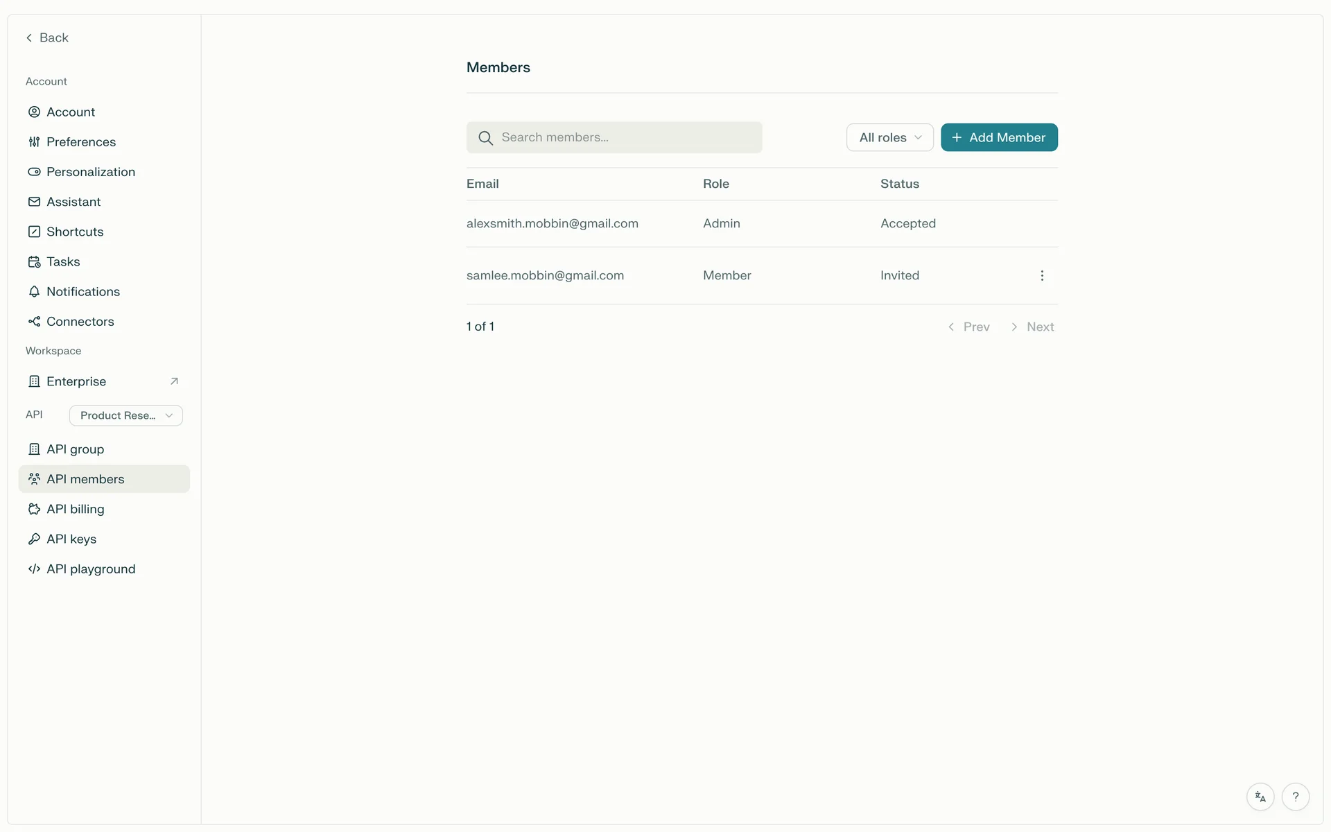Image resolution: width=1331 pixels, height=832 pixels.
Task: Click the language translation icon
Action: [x=1260, y=797]
